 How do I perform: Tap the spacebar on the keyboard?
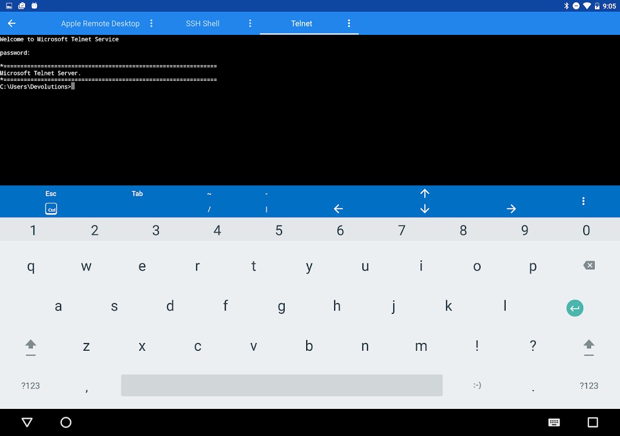coord(282,385)
